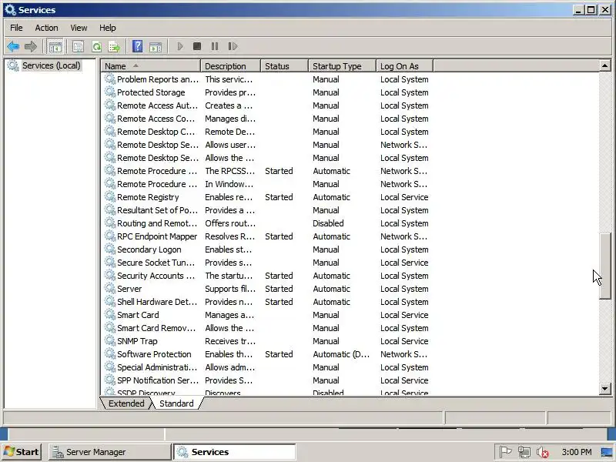The image size is (616, 462).
Task: Click 'The RPCSS...' description cell
Action: [229, 171]
